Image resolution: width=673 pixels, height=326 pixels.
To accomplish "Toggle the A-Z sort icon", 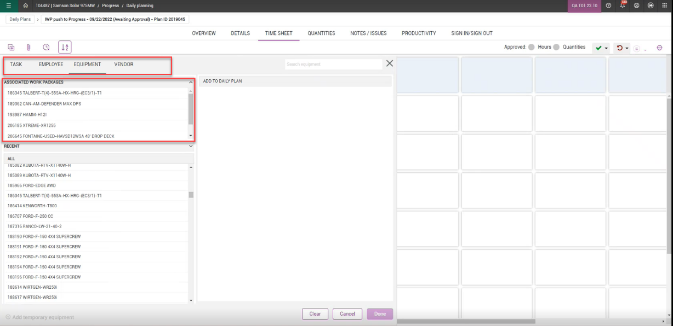I will pyautogui.click(x=65, y=48).
